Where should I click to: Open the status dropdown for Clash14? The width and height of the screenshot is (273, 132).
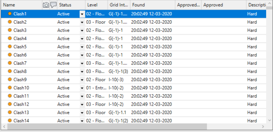[x=82, y=121]
